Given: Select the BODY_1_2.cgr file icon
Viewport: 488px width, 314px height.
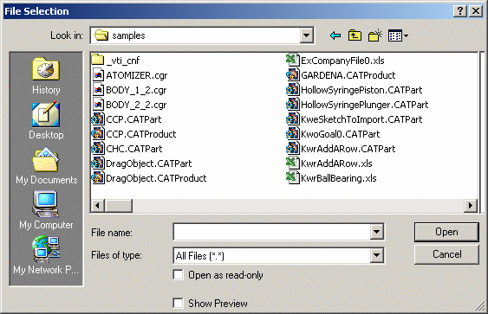Looking at the screenshot, I should tap(98, 90).
